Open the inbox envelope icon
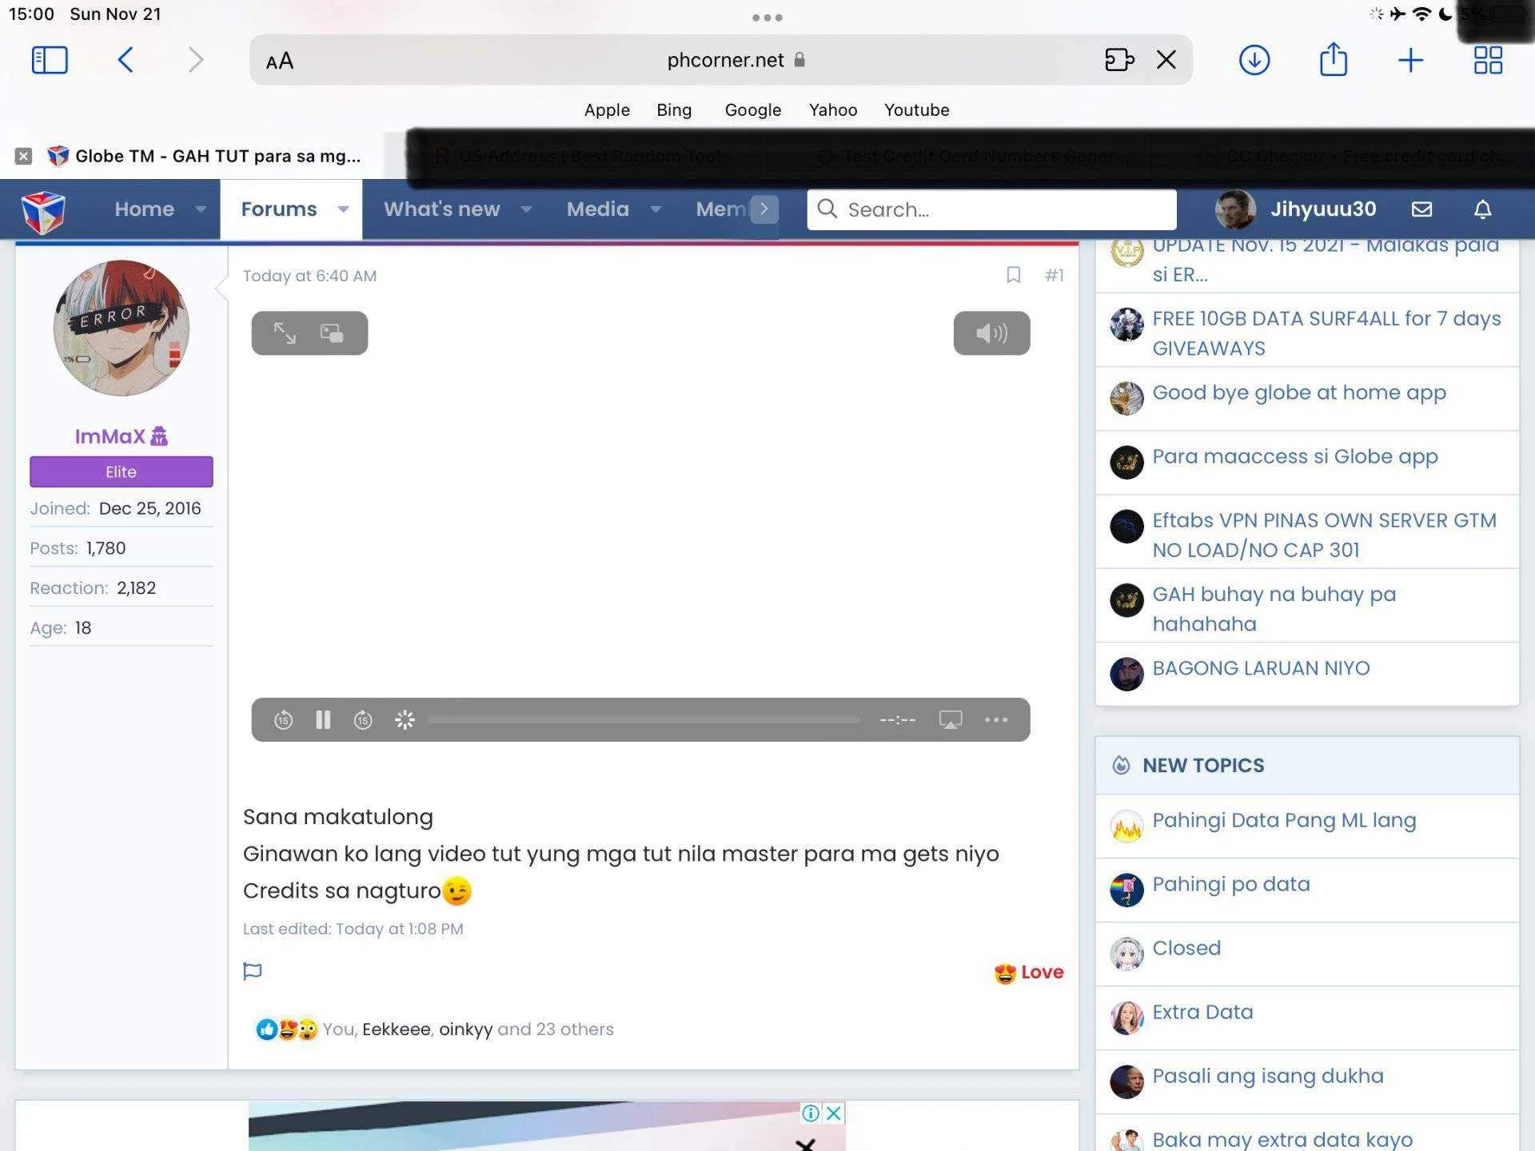 point(1421,209)
